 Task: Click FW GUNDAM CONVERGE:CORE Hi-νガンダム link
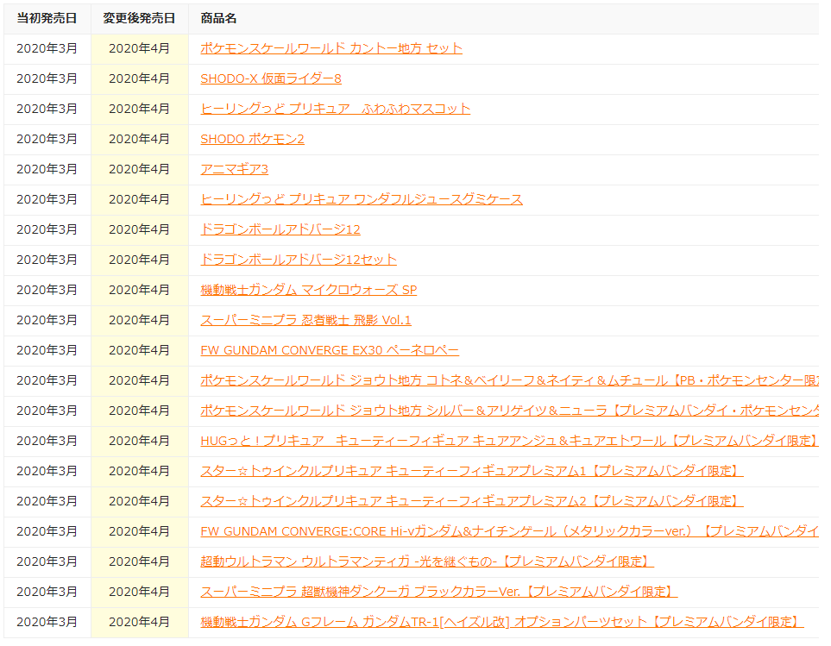(507, 531)
